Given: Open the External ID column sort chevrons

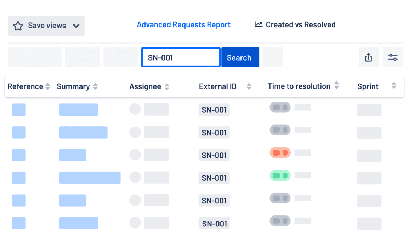Looking at the screenshot, I should pyautogui.click(x=249, y=86).
